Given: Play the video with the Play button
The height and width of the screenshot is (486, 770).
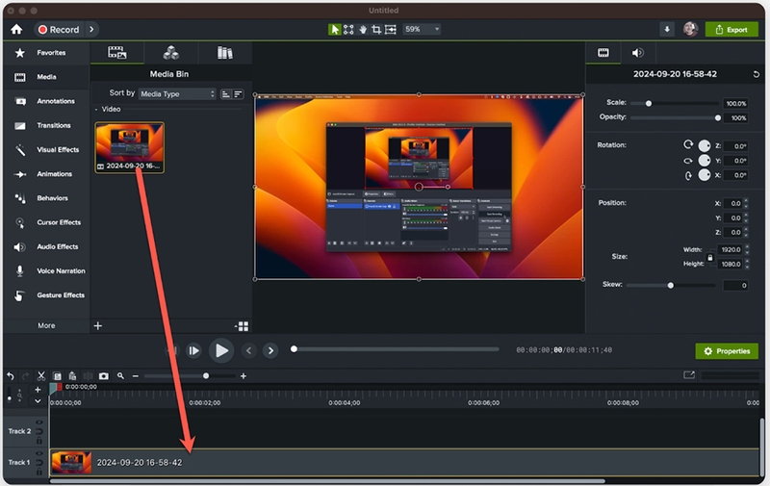Looking at the screenshot, I should (x=221, y=350).
